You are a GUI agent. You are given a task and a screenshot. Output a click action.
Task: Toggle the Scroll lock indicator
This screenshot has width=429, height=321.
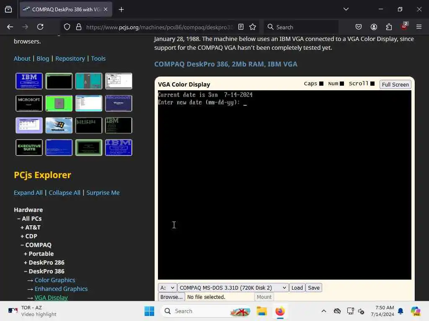coord(372,84)
